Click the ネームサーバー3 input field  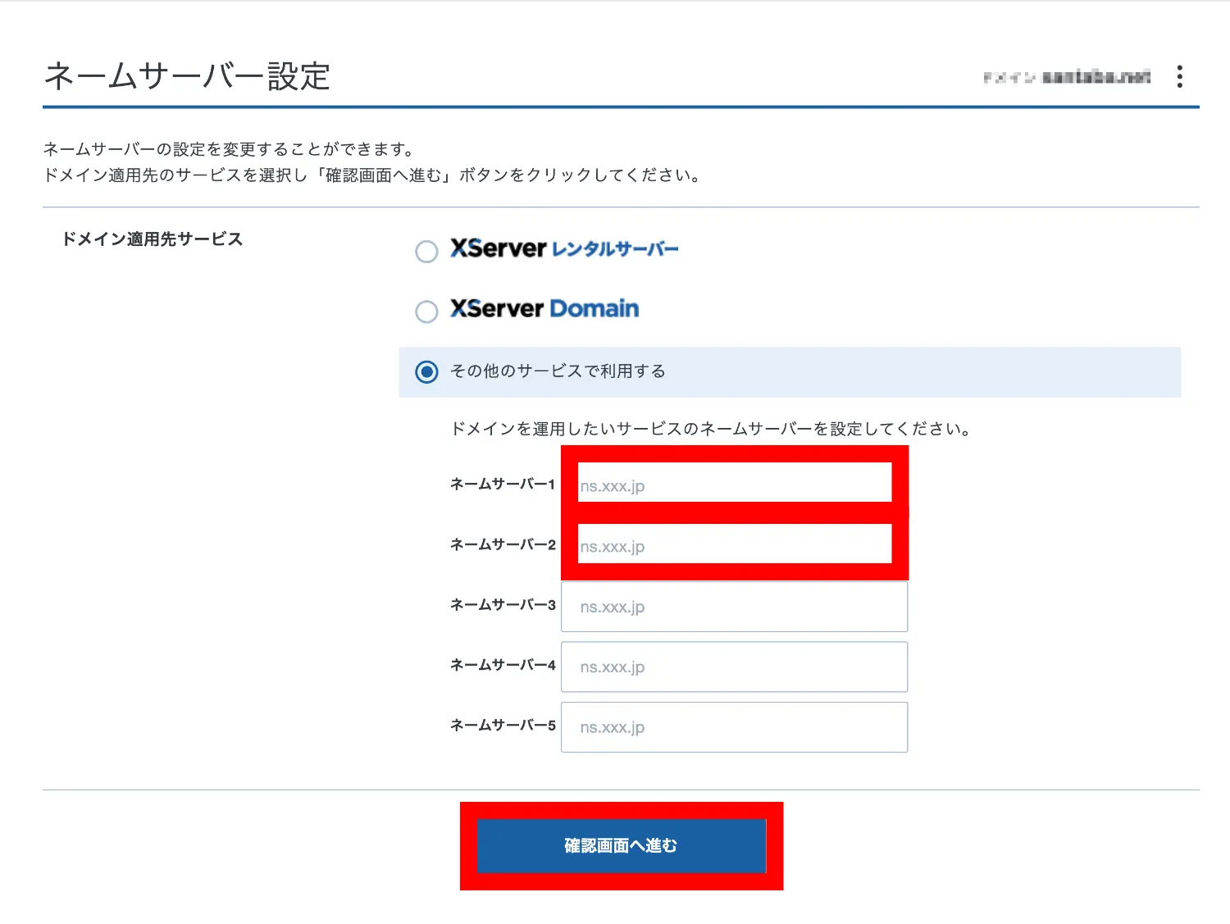click(x=734, y=607)
